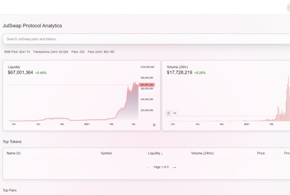Sort Top Tokens by Symbol column
The height and width of the screenshot is (195, 290).
(106, 153)
